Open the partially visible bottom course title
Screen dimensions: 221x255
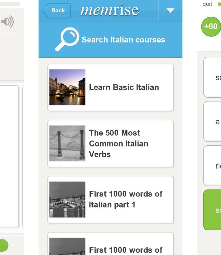125,250
